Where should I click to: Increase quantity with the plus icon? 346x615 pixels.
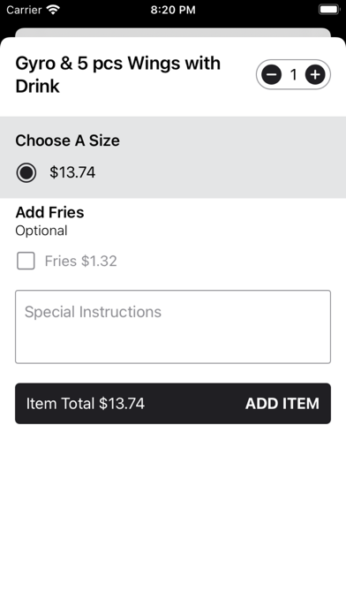coord(315,74)
